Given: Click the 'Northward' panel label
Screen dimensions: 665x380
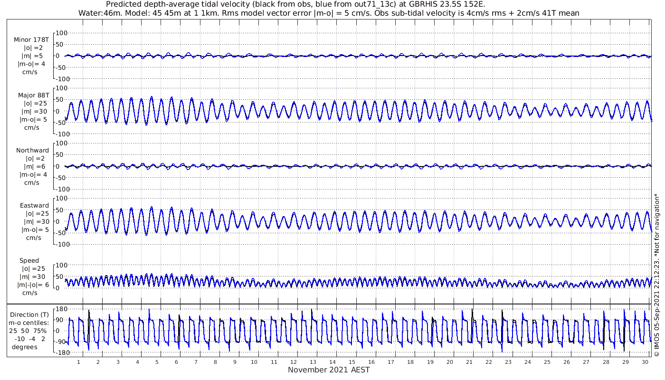Looking at the screenshot, I should pyautogui.click(x=32, y=150).
